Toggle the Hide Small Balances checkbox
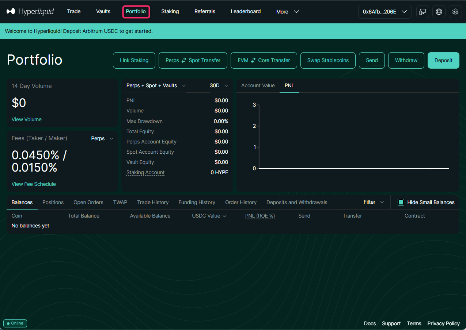The width and height of the screenshot is (466, 330). (x=401, y=202)
